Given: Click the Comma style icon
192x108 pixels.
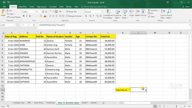Looking at the screenshot, I should pos(93,16).
